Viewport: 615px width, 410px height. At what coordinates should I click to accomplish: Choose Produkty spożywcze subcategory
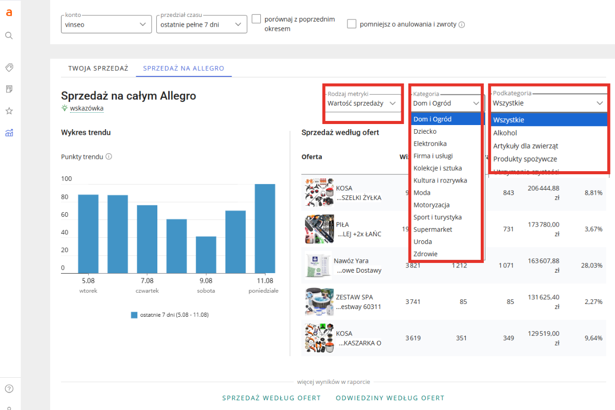pyautogui.click(x=549, y=159)
